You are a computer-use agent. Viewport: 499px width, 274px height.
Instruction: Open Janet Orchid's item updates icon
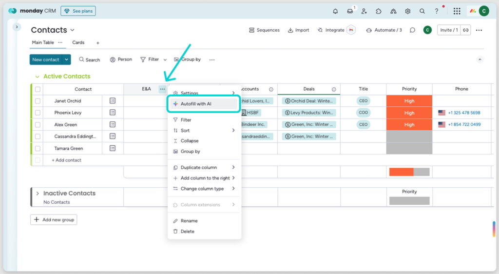coord(113,101)
